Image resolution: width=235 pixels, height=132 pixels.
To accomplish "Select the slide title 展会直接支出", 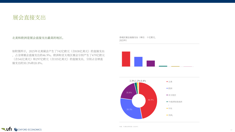I will 29,18.
